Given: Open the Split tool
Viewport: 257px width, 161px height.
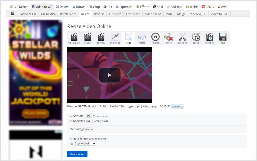Looking at the screenshot, I should coord(158,7).
